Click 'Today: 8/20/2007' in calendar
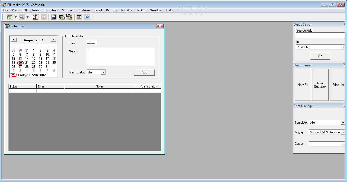 [x=32, y=75]
